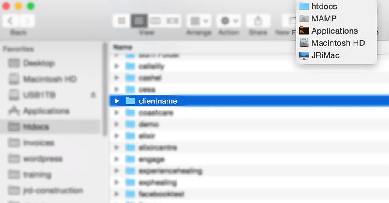The image size is (389, 203).
Task: Expand the elixircentre folder
Action: coord(116,148)
